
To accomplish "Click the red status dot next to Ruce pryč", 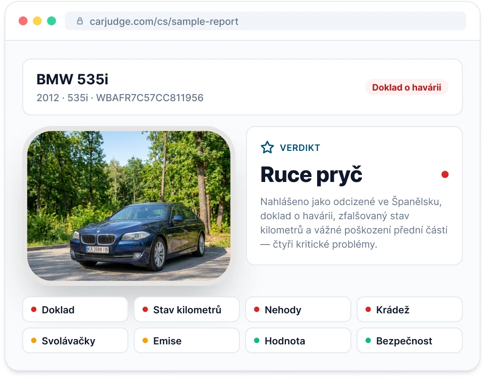I will [445, 175].
